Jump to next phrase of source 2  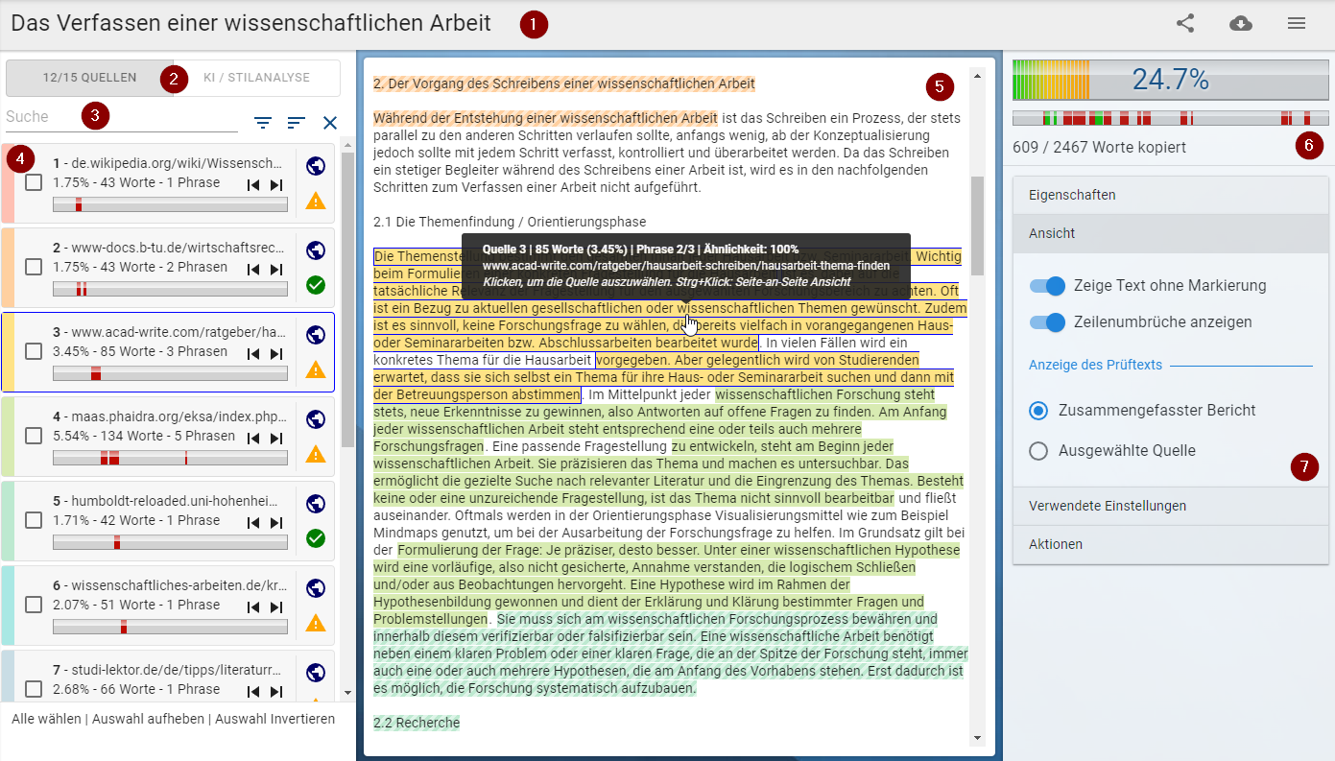click(x=276, y=270)
